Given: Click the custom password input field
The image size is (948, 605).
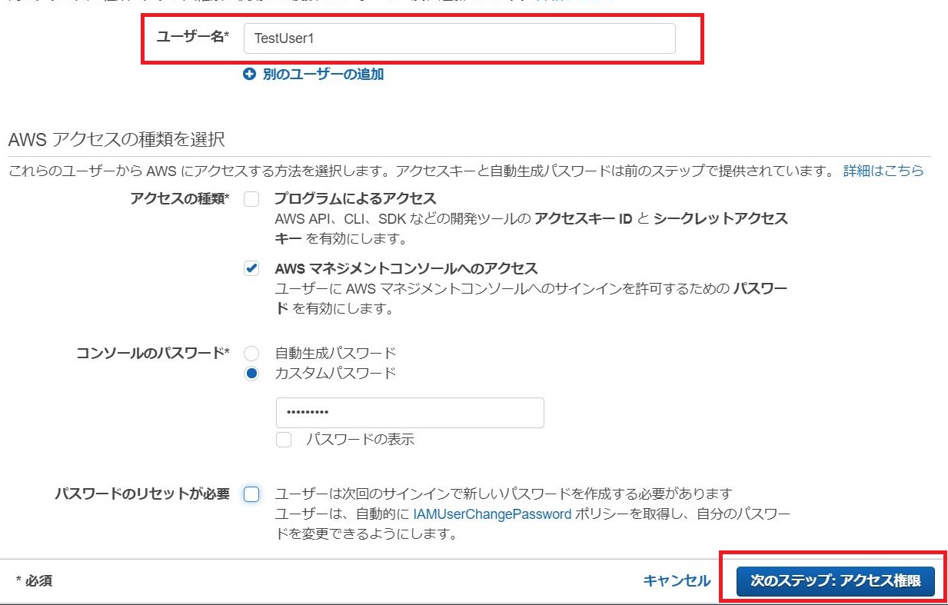Looking at the screenshot, I should (x=410, y=413).
